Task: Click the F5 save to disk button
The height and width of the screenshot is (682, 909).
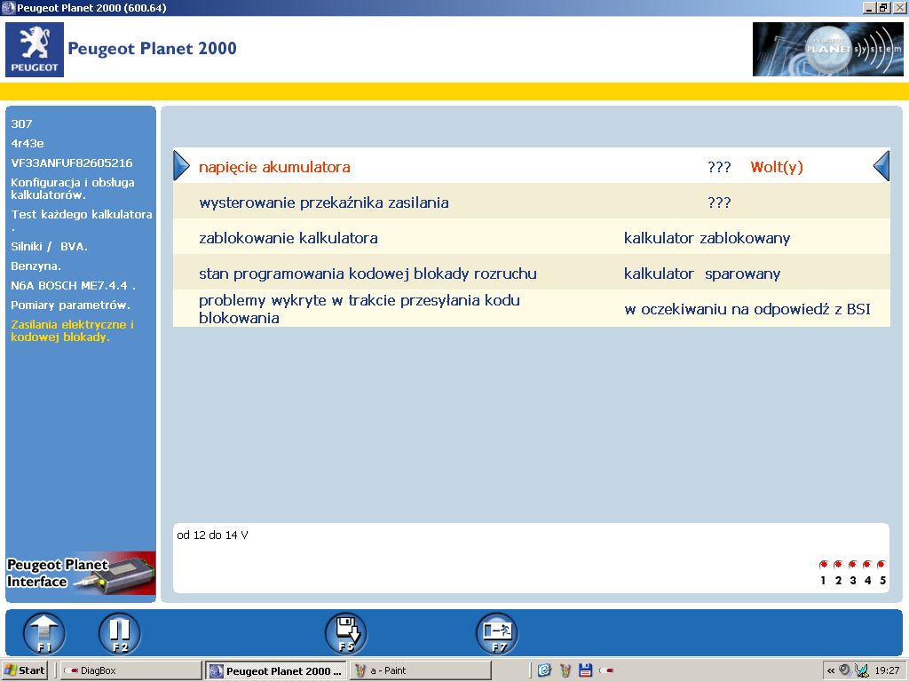Action: click(346, 634)
